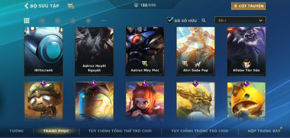Click the Cốt Truyện button

point(248,6)
